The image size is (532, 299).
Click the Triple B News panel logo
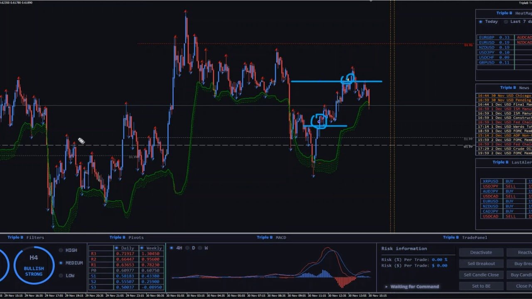(508, 88)
